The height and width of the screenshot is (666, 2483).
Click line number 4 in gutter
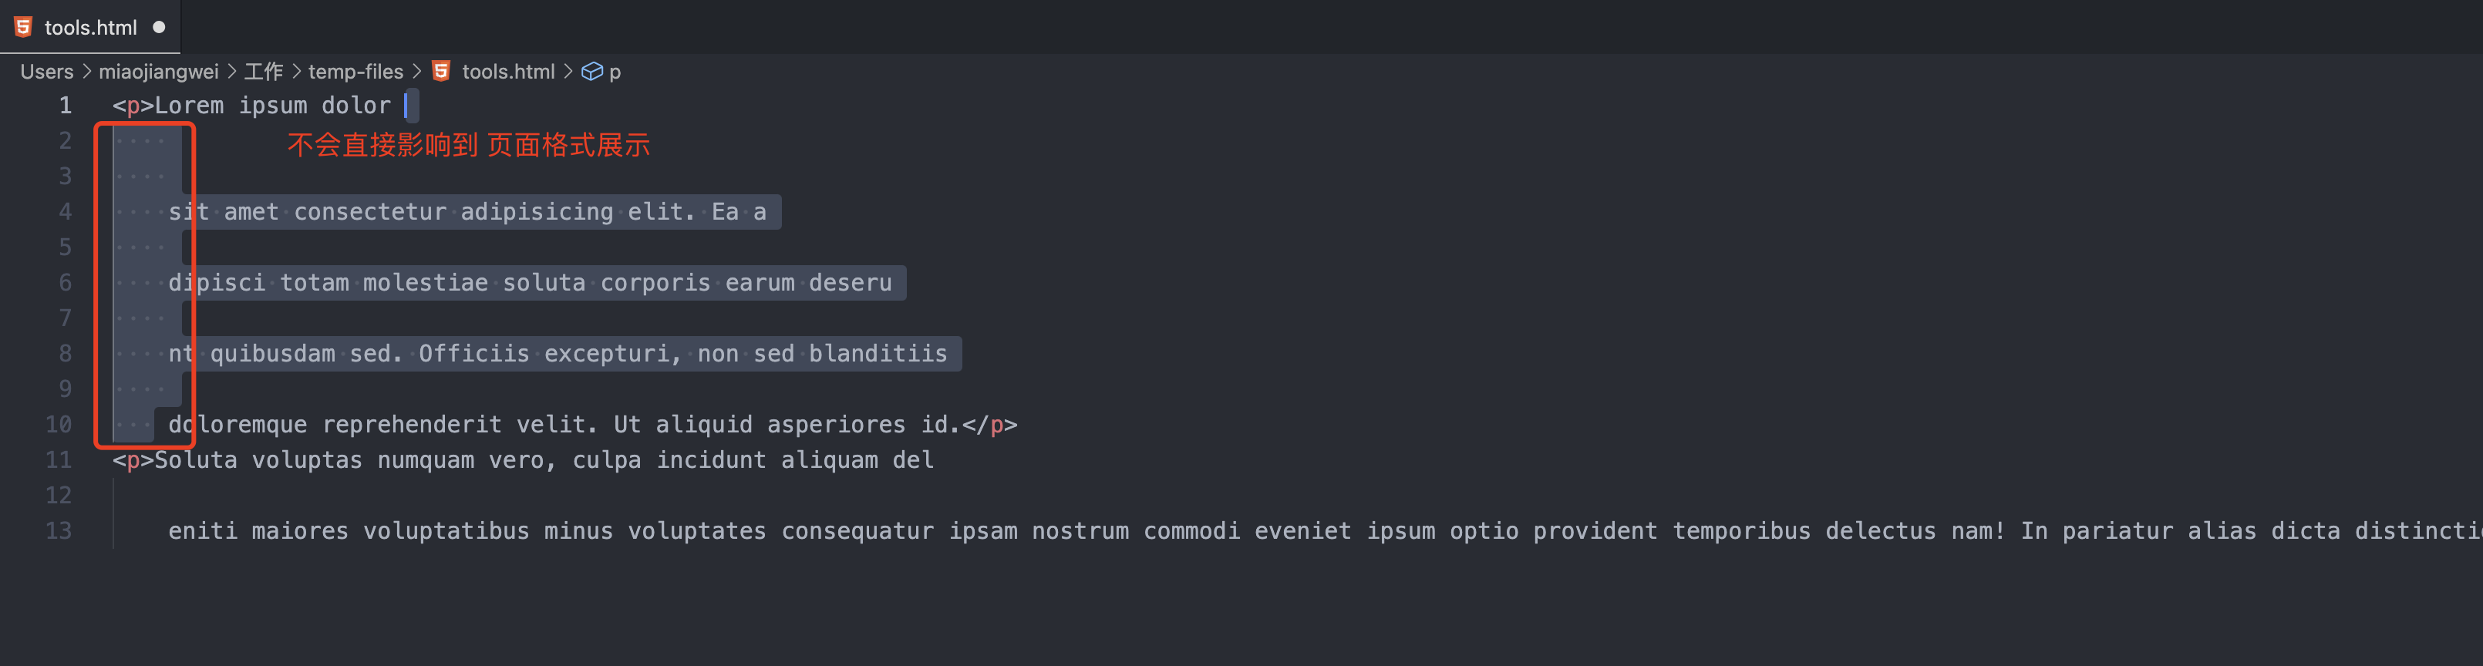click(66, 211)
